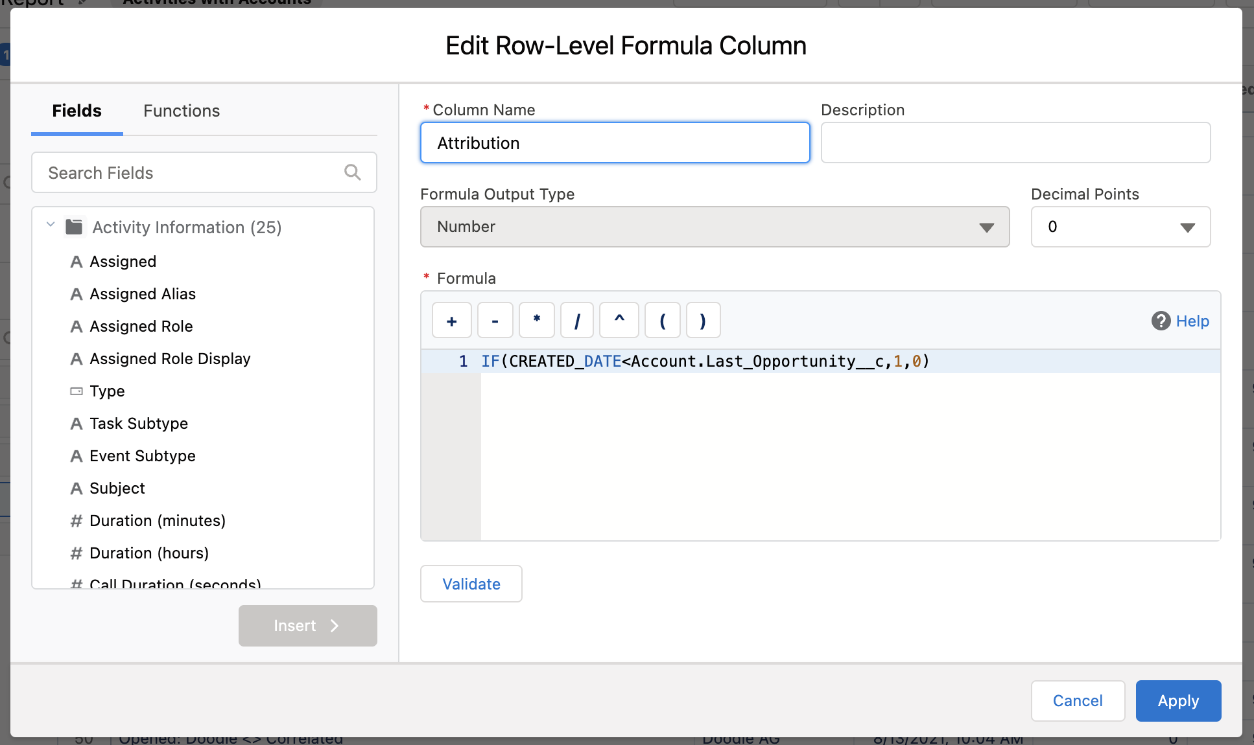
Task: Select the Type field
Action: tap(107, 391)
